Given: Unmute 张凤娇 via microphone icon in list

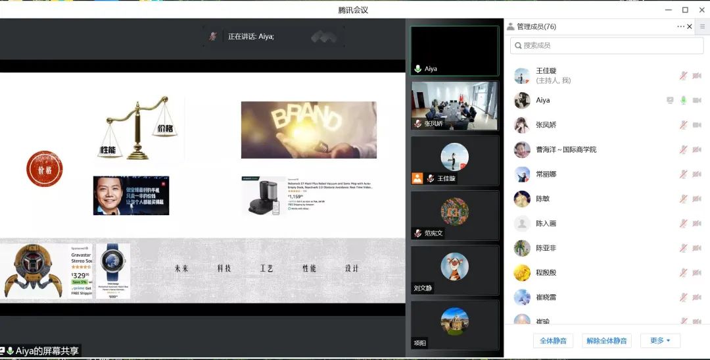Looking at the screenshot, I should click(x=683, y=124).
